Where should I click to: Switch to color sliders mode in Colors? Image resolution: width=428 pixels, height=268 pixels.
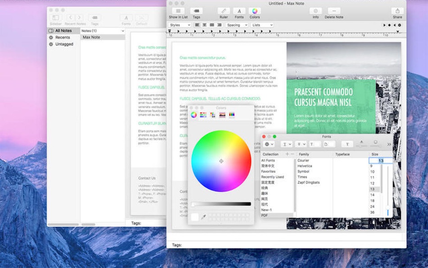203,115
